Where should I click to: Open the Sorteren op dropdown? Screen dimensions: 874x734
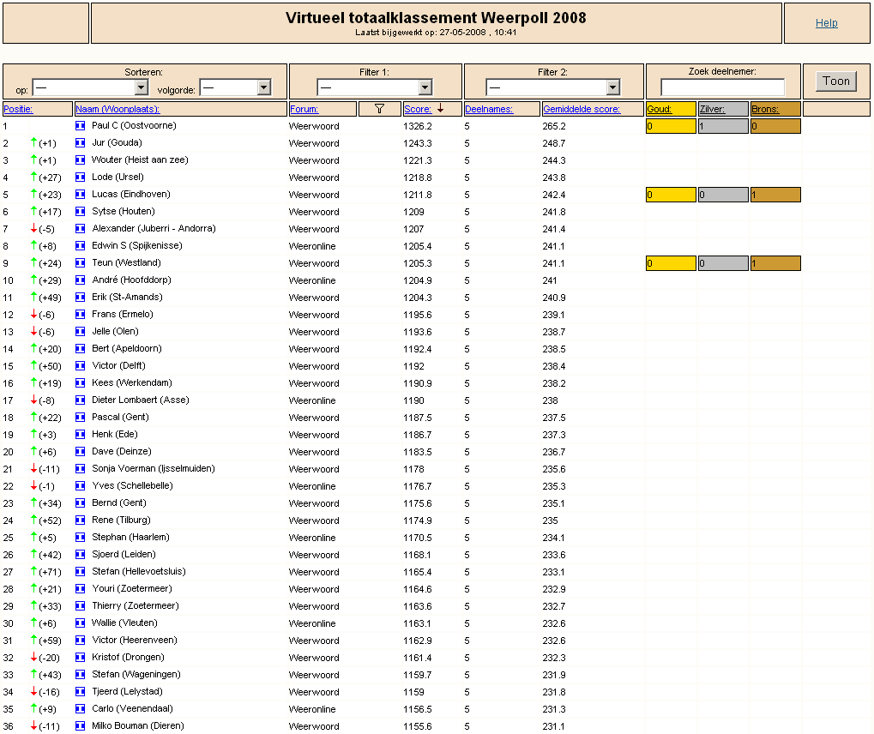pos(90,87)
